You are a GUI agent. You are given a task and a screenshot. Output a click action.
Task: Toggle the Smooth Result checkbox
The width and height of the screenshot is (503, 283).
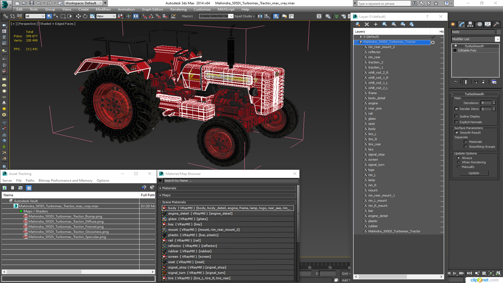point(457,133)
